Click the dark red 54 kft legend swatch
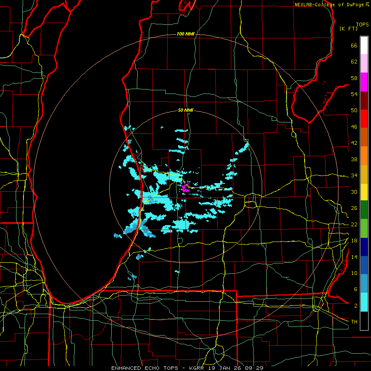 click(x=364, y=100)
